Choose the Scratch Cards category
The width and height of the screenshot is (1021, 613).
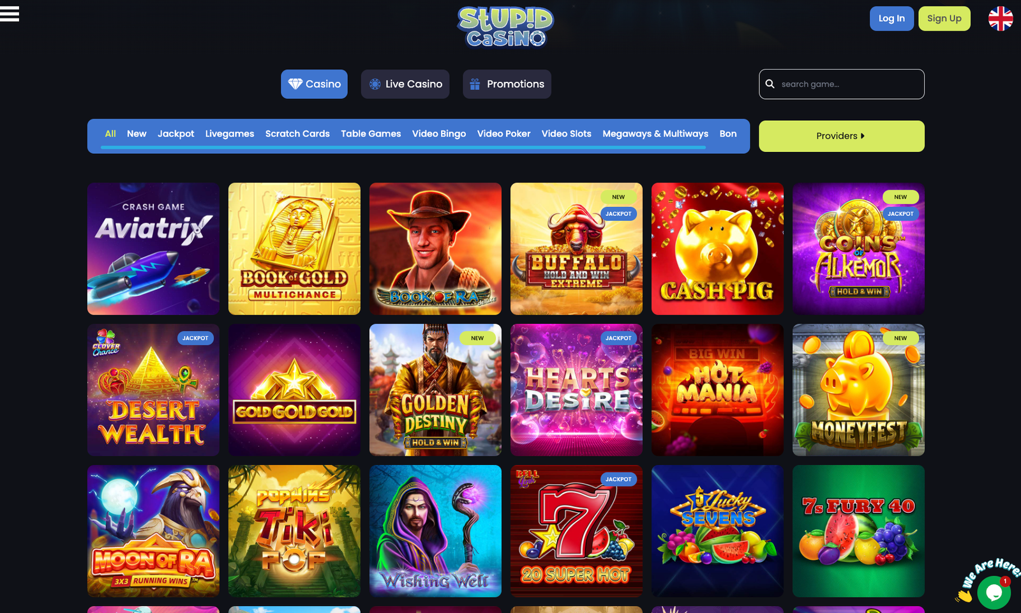point(297,133)
